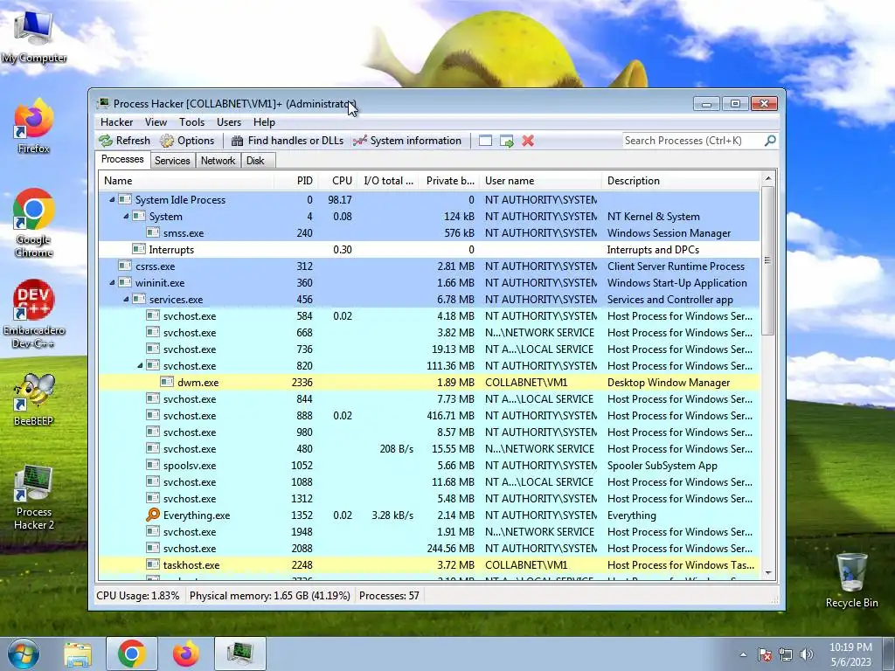
Task: Click the find window toolbar icon
Action: click(485, 141)
